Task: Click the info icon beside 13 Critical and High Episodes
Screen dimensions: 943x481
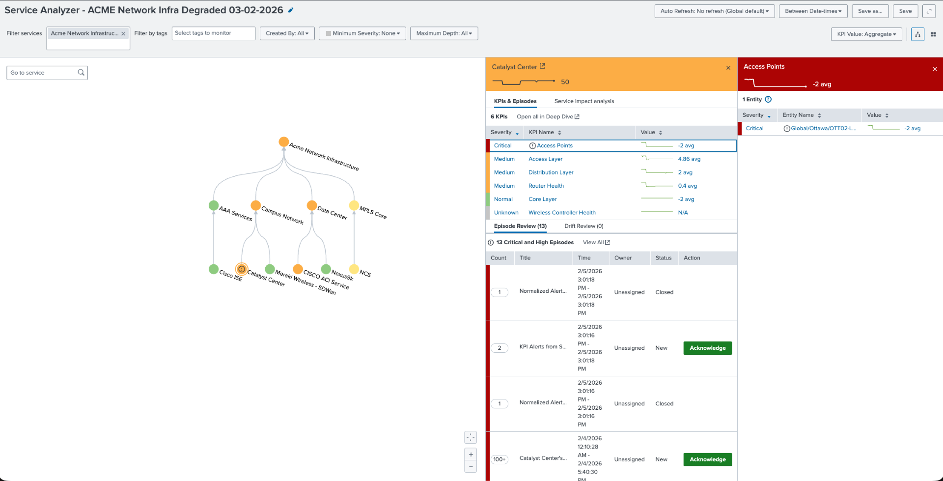Action: pyautogui.click(x=491, y=243)
